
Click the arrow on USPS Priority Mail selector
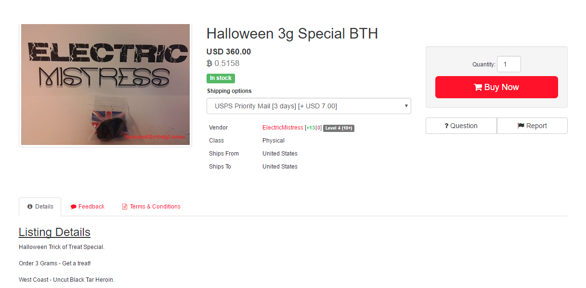pos(406,106)
